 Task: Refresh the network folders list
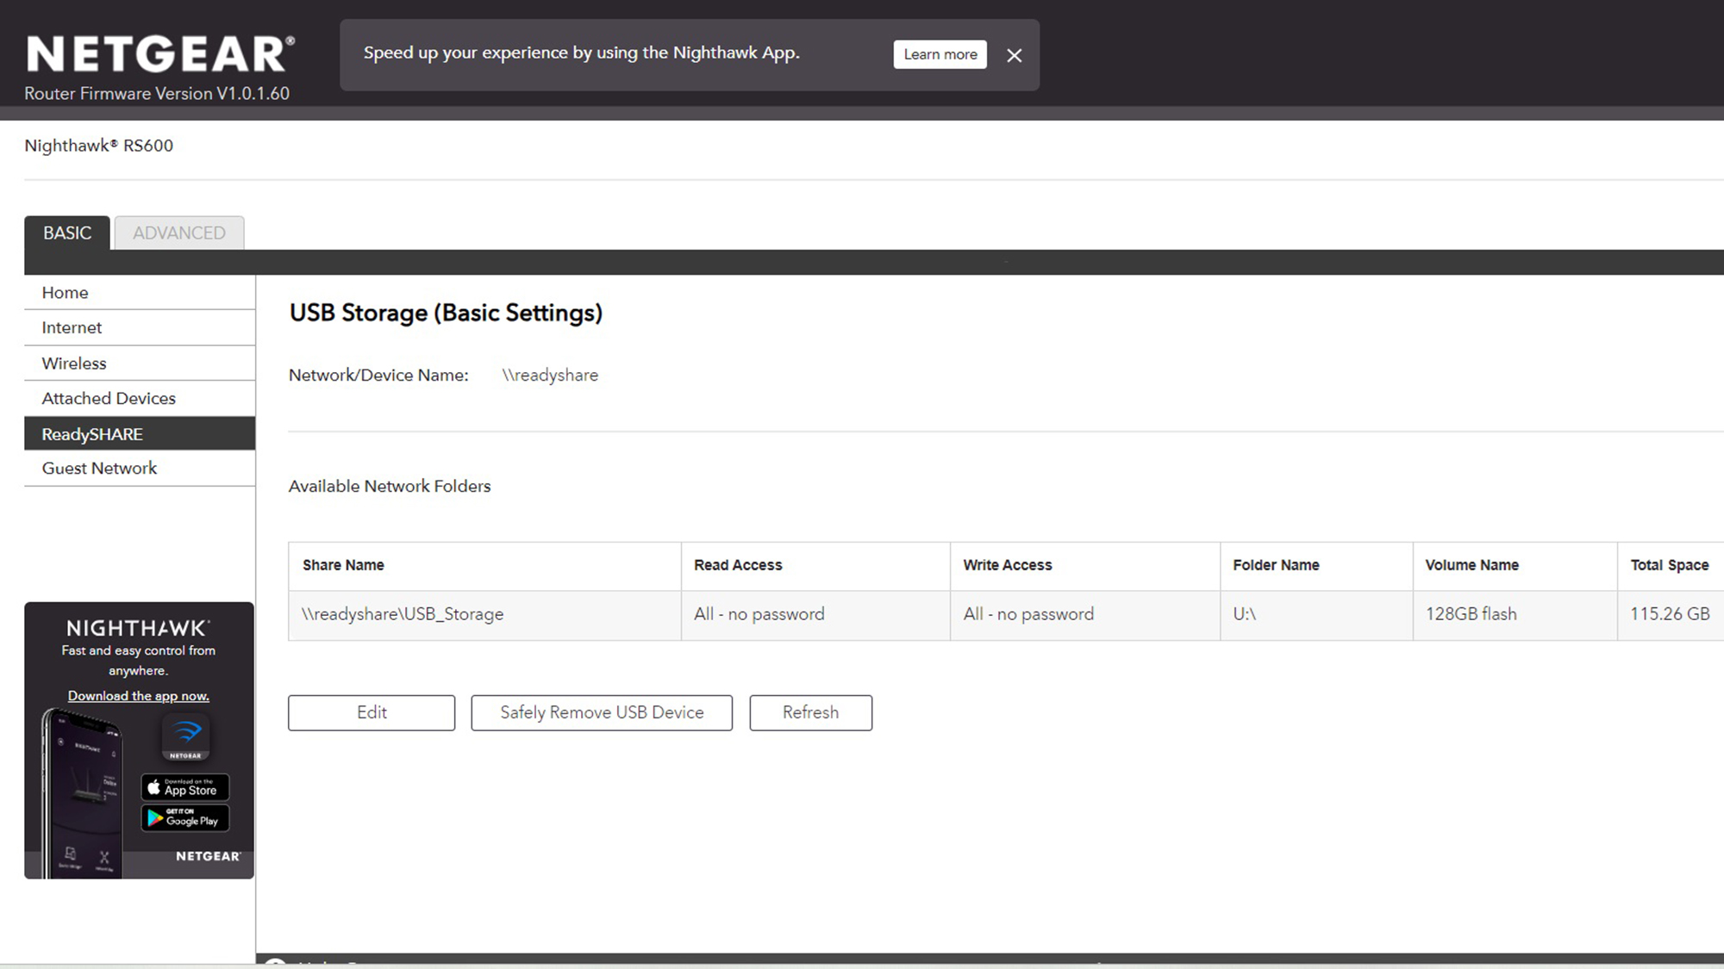tap(810, 712)
